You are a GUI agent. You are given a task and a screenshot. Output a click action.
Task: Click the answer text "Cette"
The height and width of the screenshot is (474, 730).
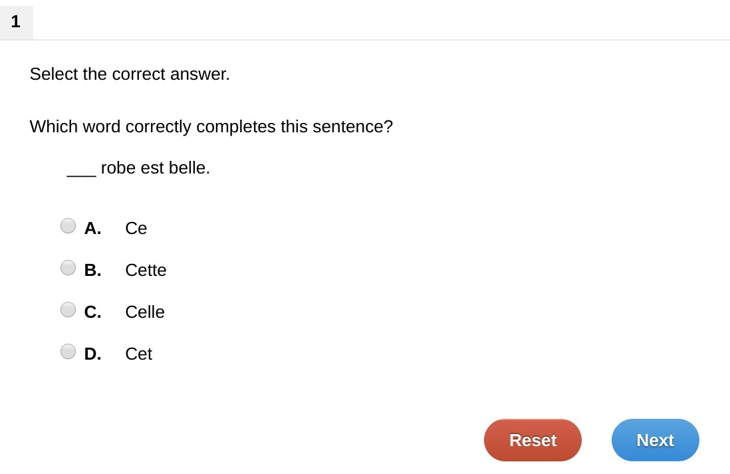coord(146,270)
